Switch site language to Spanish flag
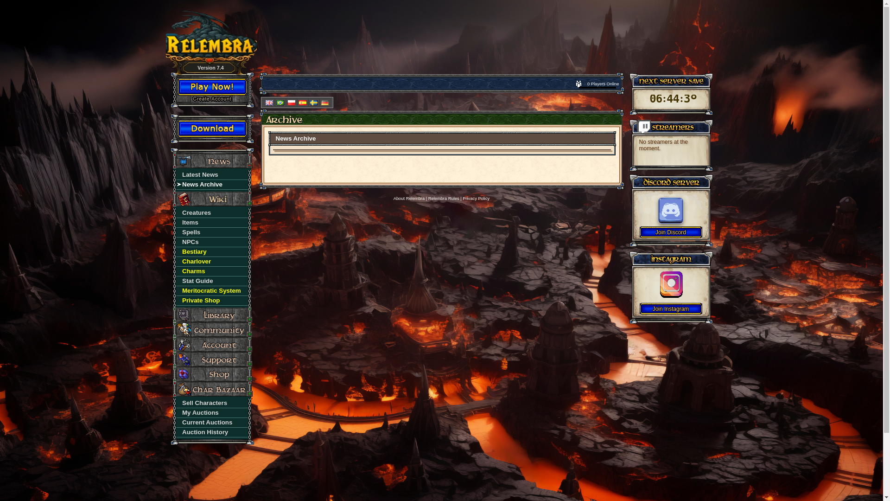Screen dimensions: 890x501 (x=303, y=103)
